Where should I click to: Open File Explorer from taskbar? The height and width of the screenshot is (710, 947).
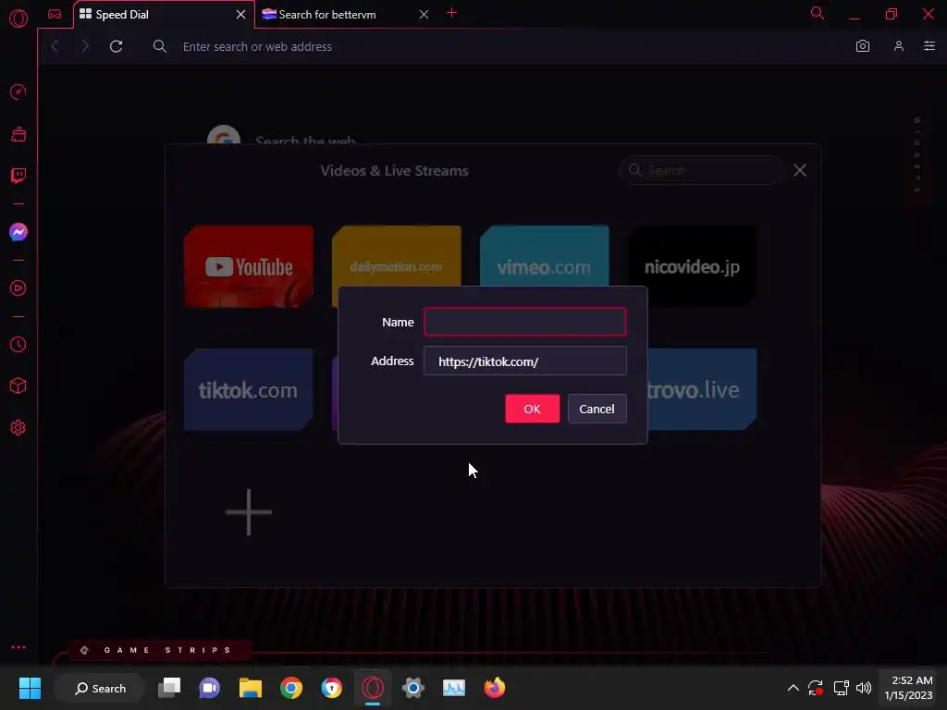pos(250,688)
